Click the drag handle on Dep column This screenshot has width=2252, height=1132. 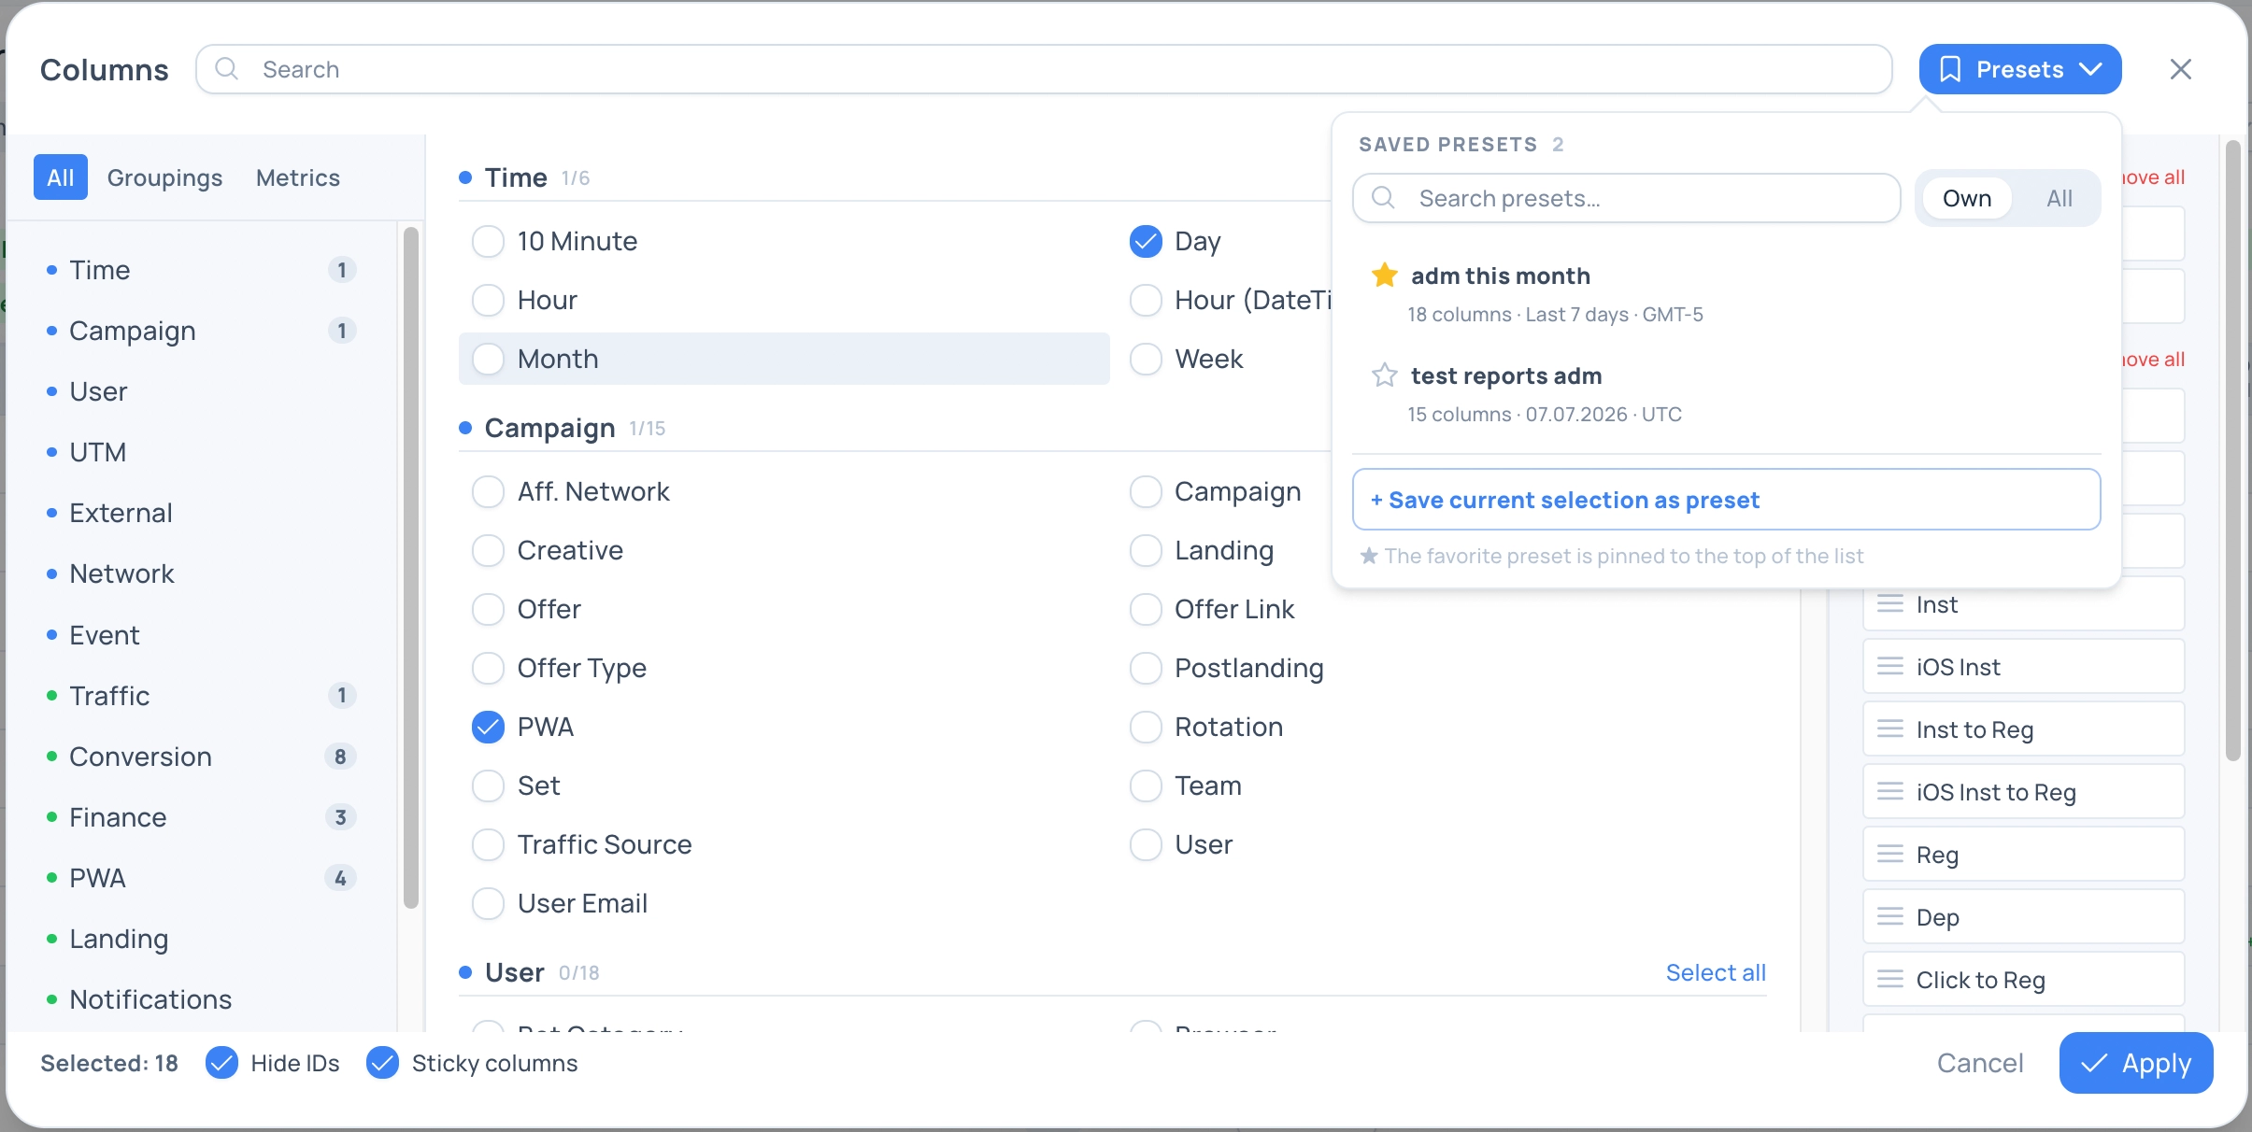pyautogui.click(x=1889, y=917)
